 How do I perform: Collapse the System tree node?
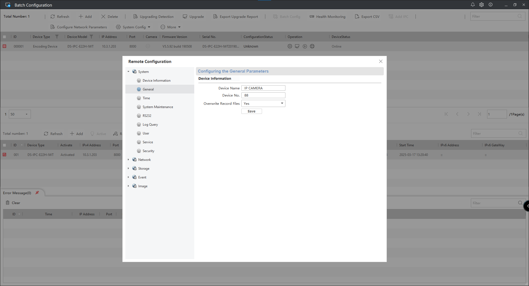coord(128,72)
